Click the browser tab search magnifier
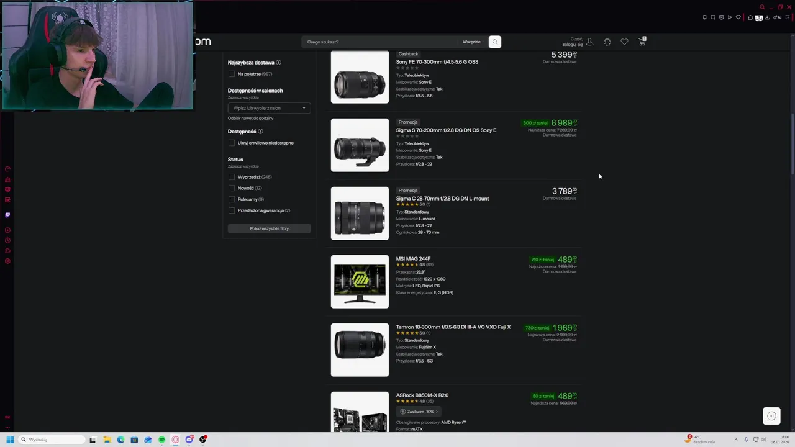 coord(762,7)
